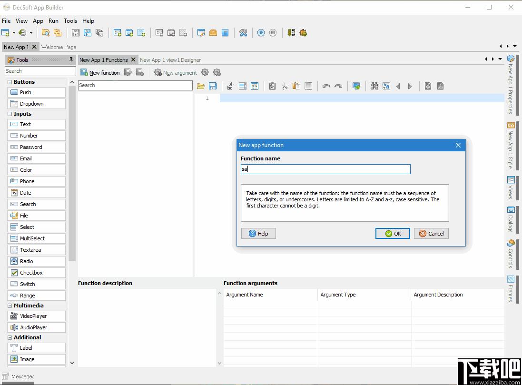Switch to Welcome Page tab
This screenshot has height=385, width=522.
tap(59, 47)
